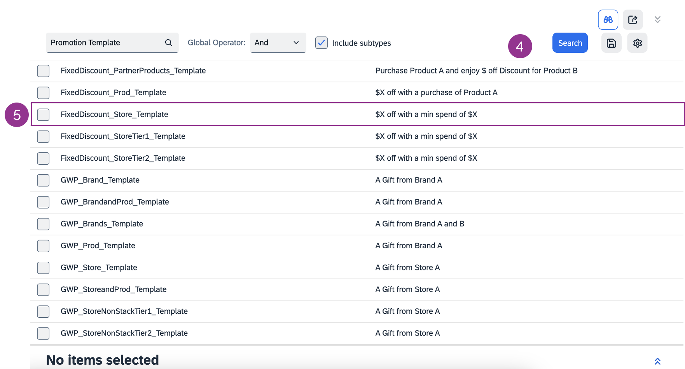Image resolution: width=685 pixels, height=369 pixels.
Task: Click magnifier icon in Promotion Template field
Action: [168, 43]
